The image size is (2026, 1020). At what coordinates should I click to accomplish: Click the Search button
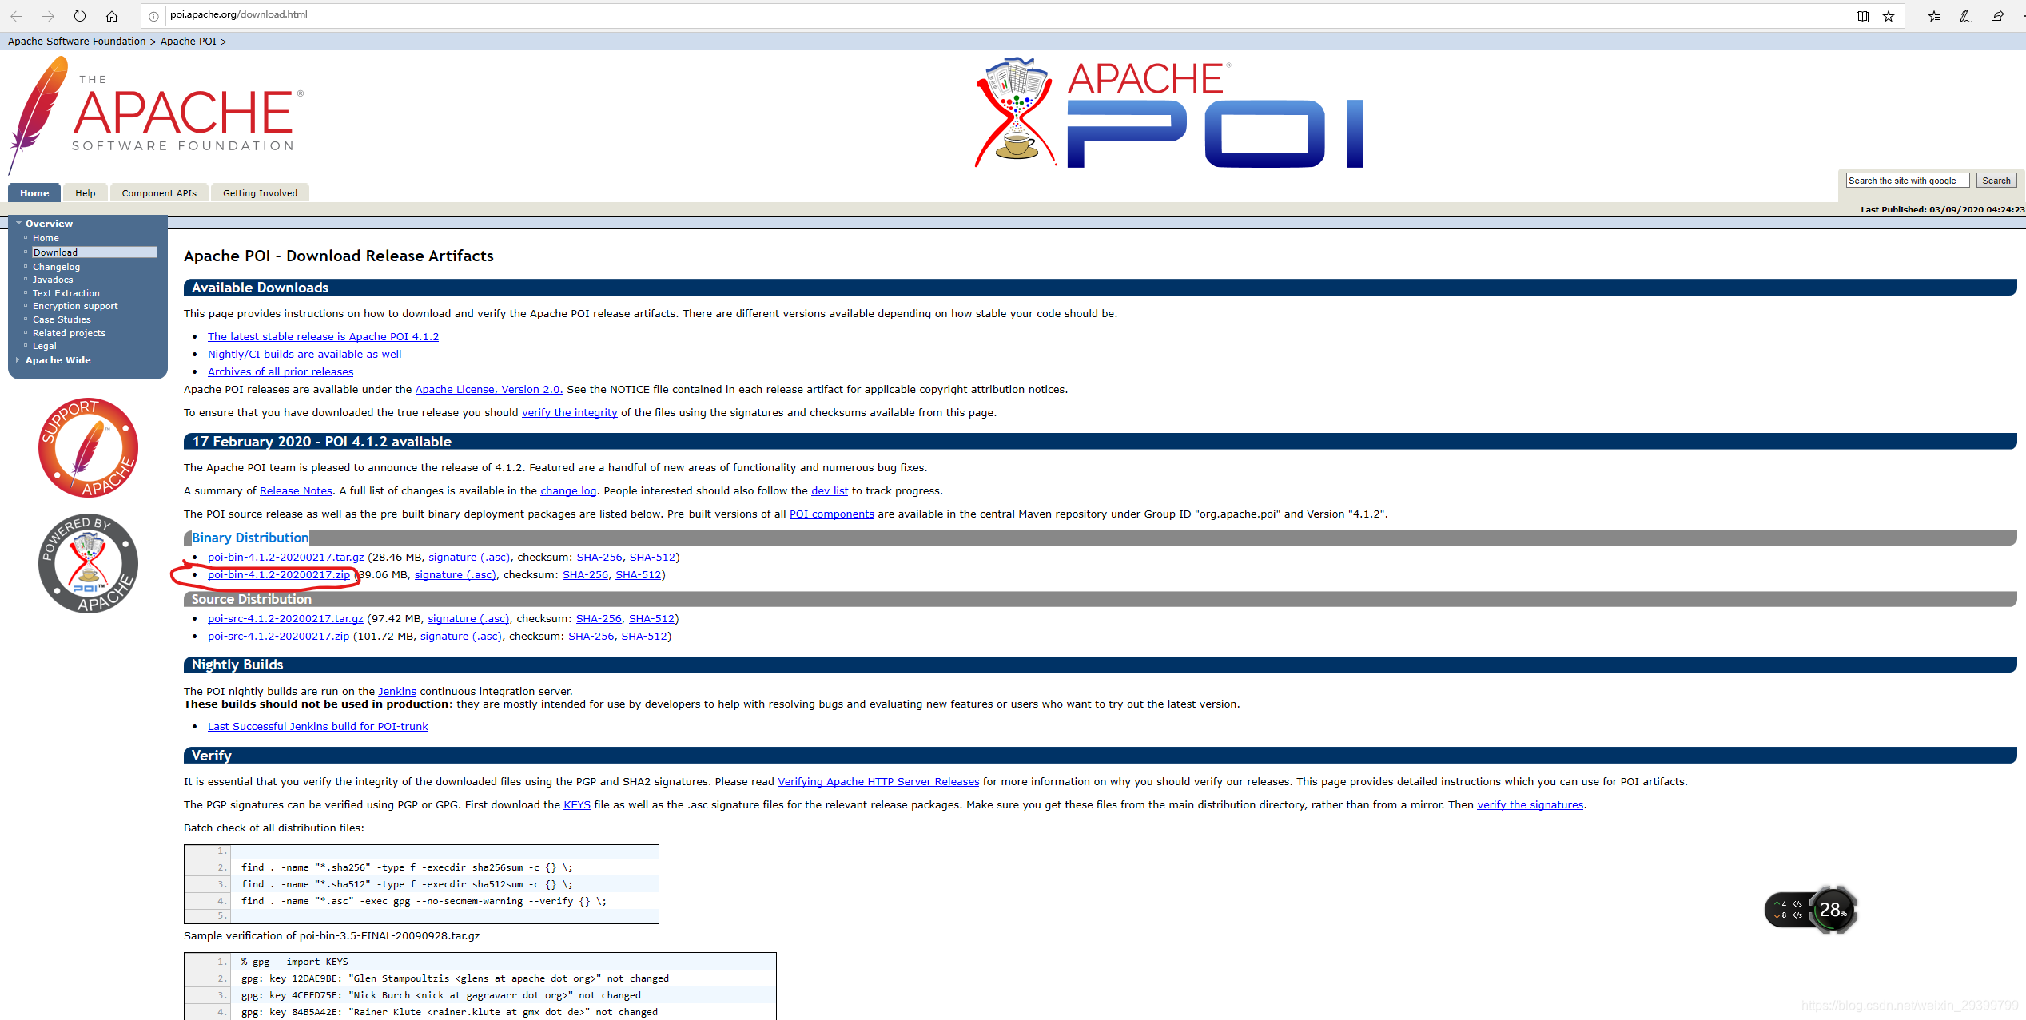click(1996, 181)
